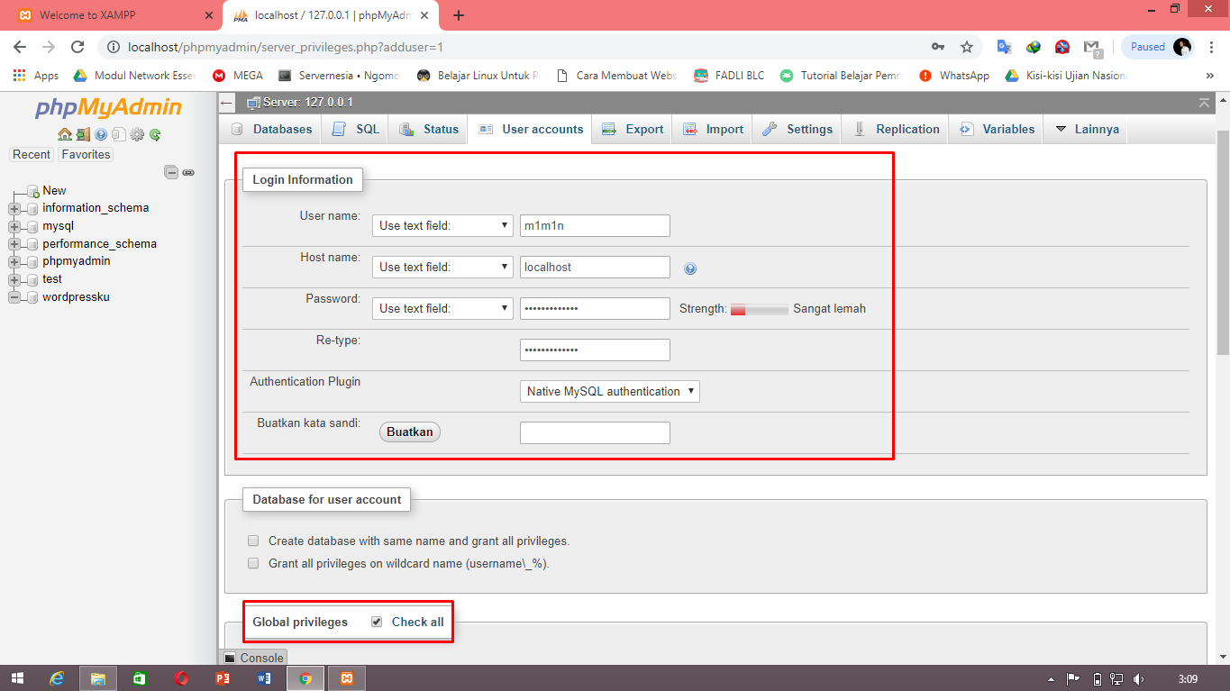The height and width of the screenshot is (691, 1230).
Task: Click the phpMyAdmin home icon
Action: [x=65, y=134]
